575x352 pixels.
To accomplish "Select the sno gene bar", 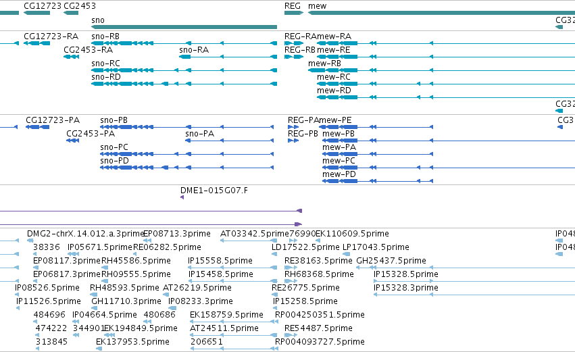I will point(184,27).
